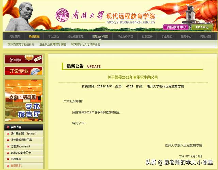Click the publish date 2021/12/31

click(105, 86)
